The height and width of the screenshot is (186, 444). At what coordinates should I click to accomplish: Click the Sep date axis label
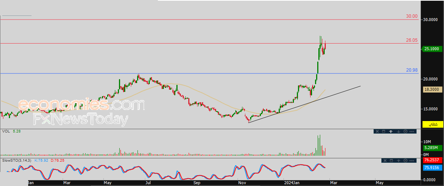pyautogui.click(x=197, y=183)
